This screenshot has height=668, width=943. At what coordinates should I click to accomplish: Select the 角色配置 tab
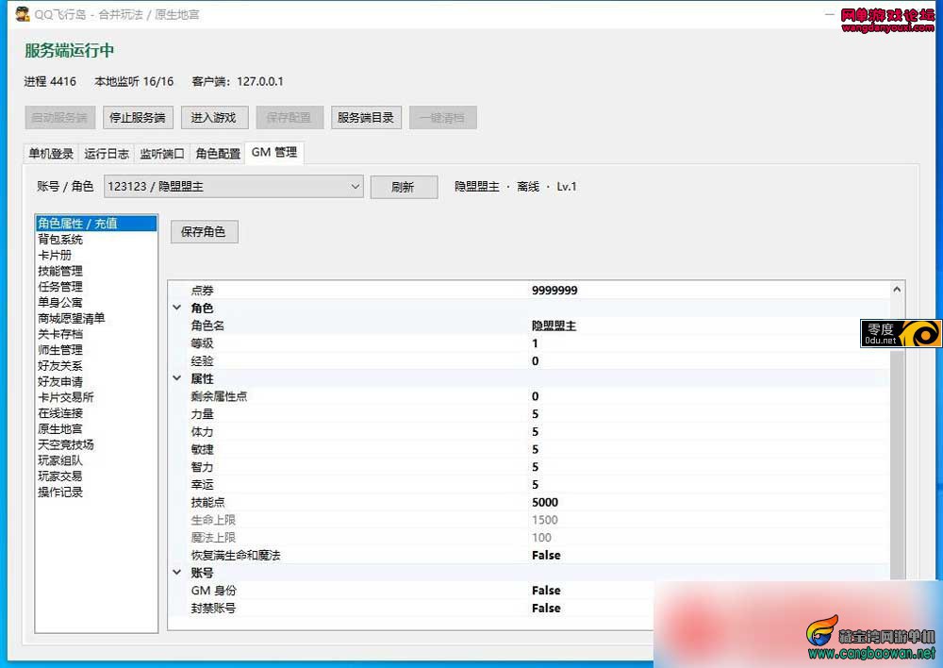(219, 154)
